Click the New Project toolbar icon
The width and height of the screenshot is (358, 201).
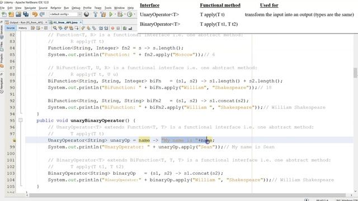[11, 14]
